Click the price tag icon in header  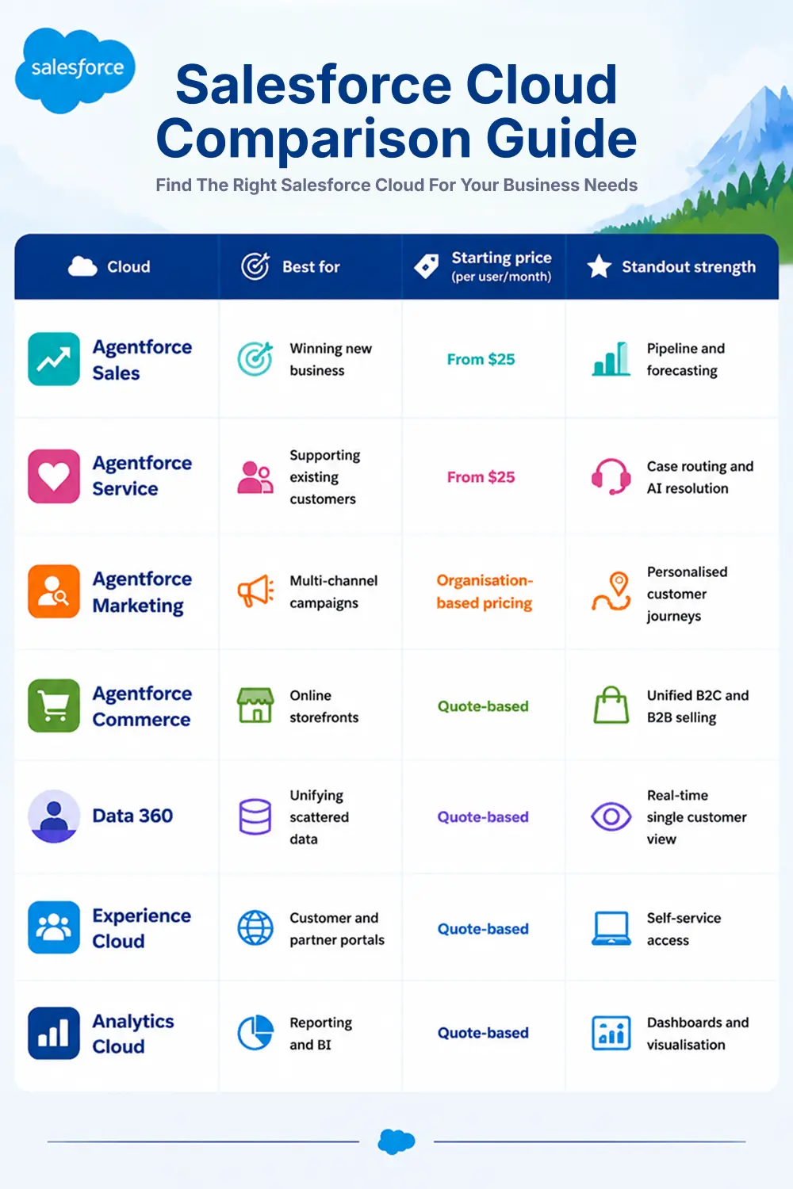(427, 266)
